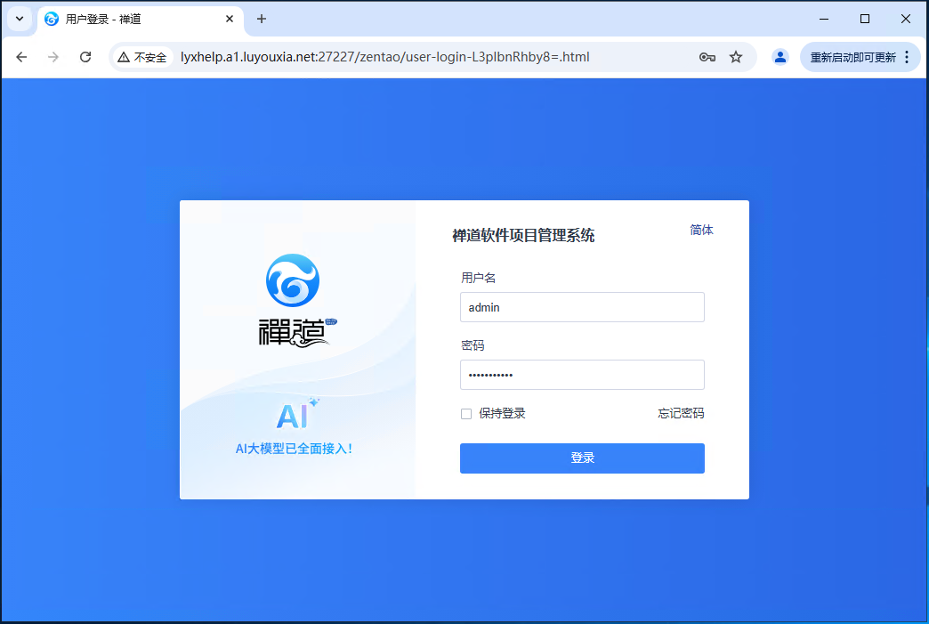
Task: Open the Chrome three-dot menu
Action: (x=907, y=57)
